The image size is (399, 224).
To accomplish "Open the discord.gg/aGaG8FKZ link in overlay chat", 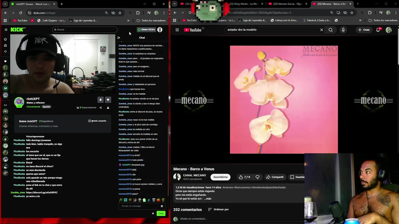I will tap(42, 193).
